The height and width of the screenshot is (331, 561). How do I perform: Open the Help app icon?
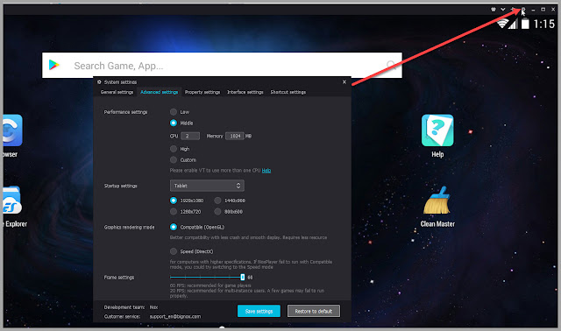pyautogui.click(x=437, y=130)
